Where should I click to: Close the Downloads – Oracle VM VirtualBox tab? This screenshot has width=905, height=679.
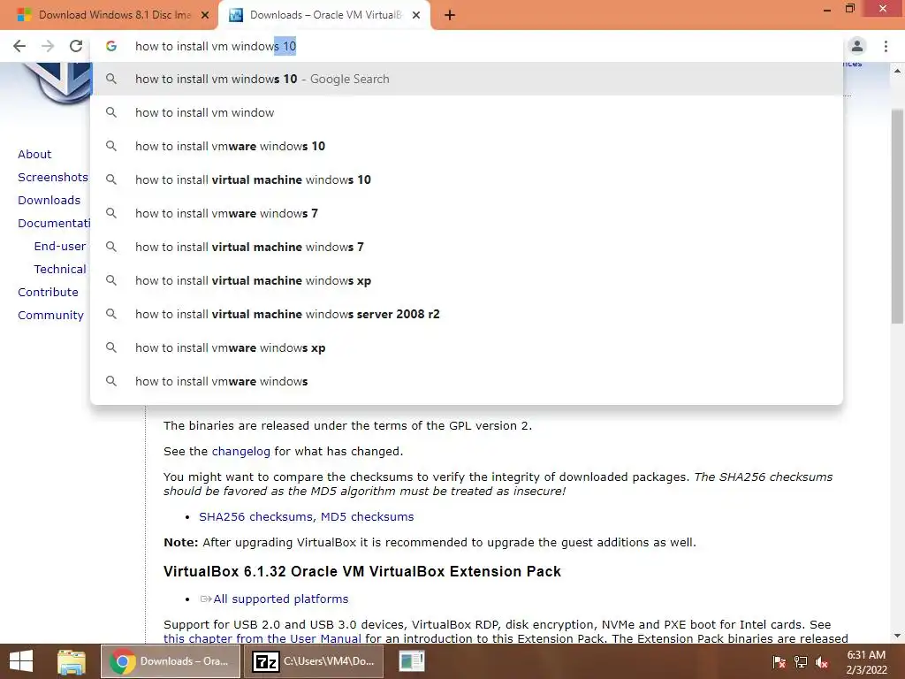(x=416, y=15)
